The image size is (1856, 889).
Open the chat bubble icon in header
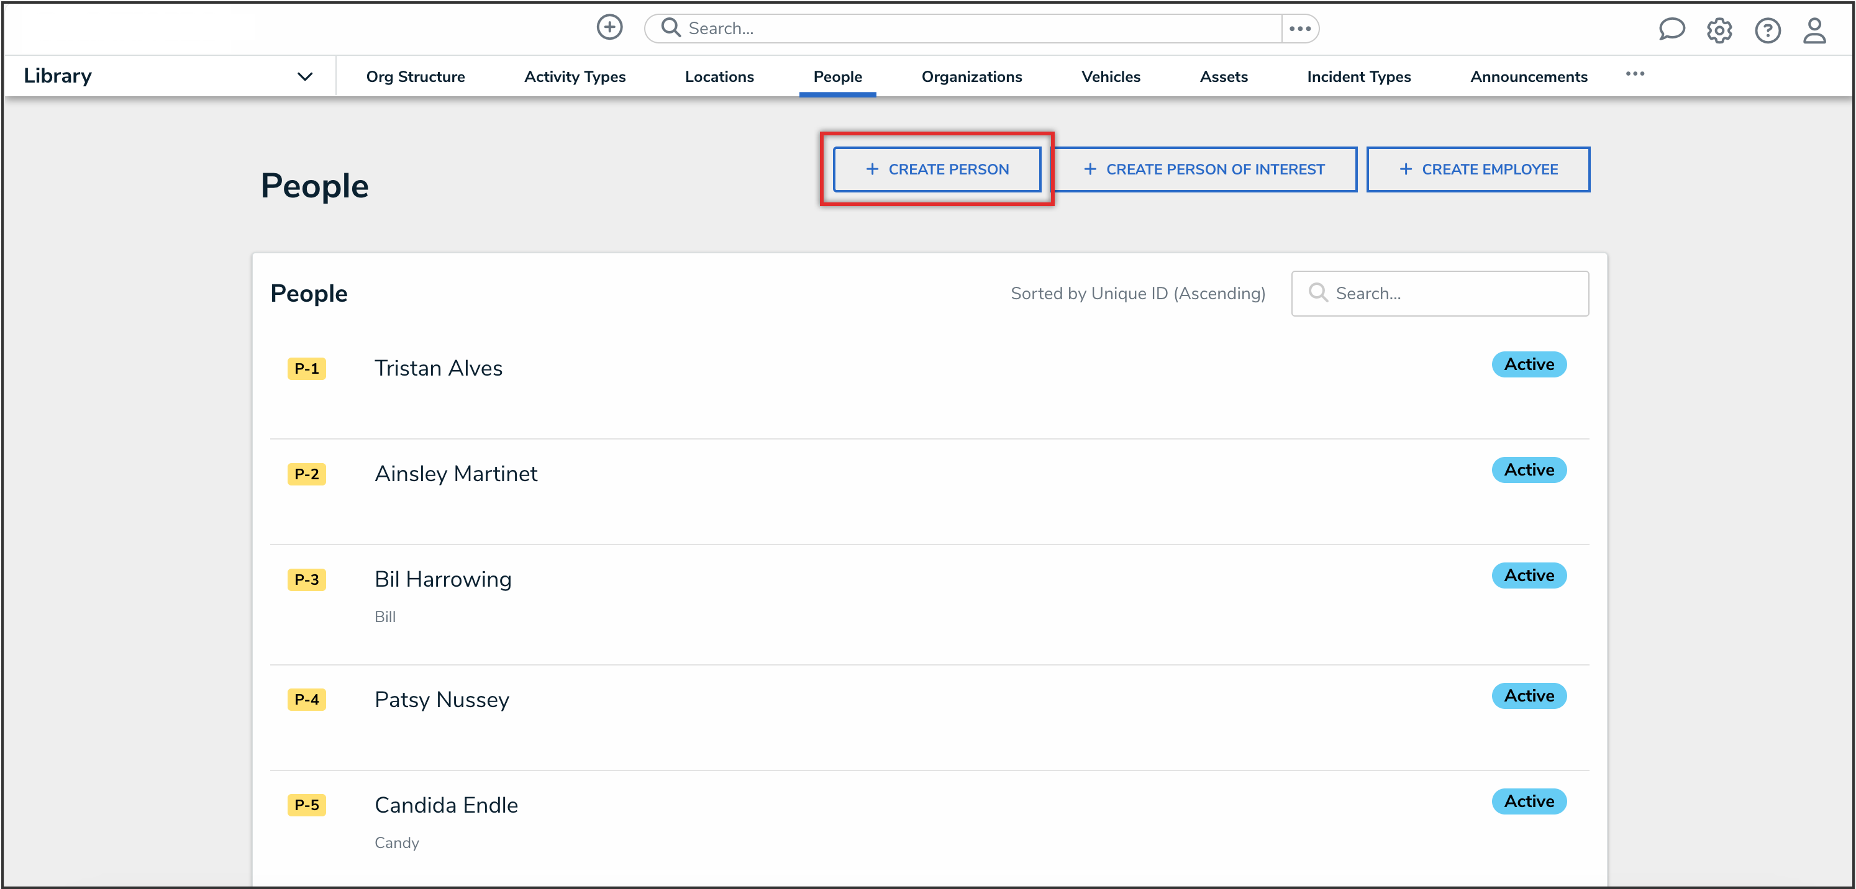[1671, 30]
